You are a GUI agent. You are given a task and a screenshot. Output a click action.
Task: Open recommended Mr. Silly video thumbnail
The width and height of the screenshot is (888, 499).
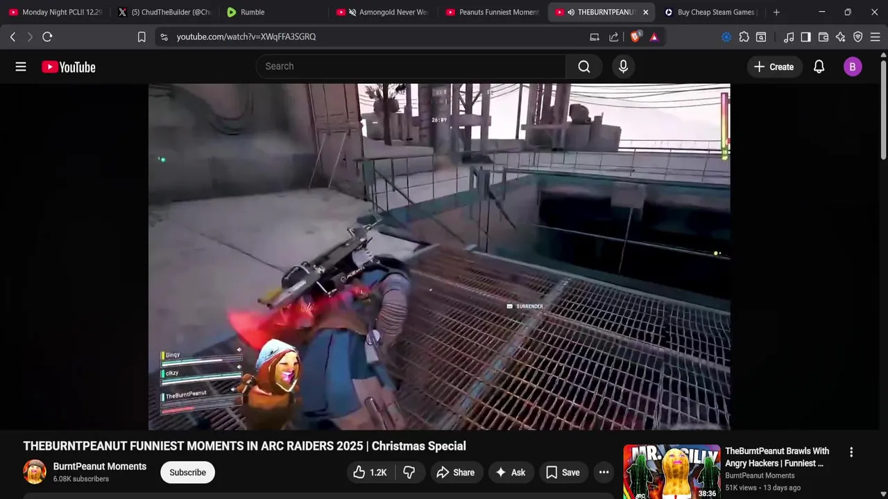pyautogui.click(x=672, y=472)
